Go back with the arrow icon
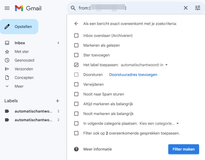Image resolution: width=205 pixels, height=160 pixels. point(76,24)
